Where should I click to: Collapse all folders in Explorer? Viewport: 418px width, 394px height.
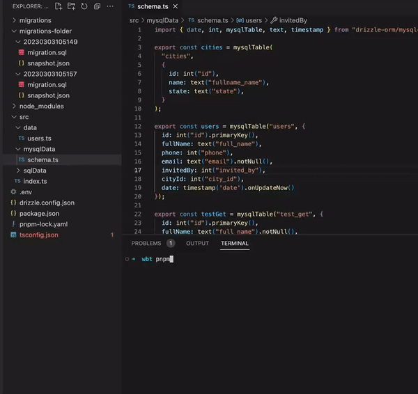click(x=96, y=6)
